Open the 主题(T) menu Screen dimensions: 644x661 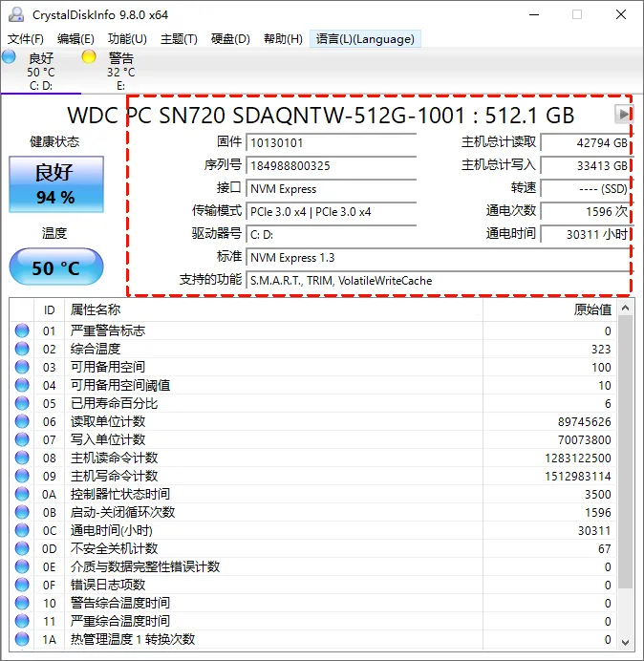pyautogui.click(x=180, y=39)
